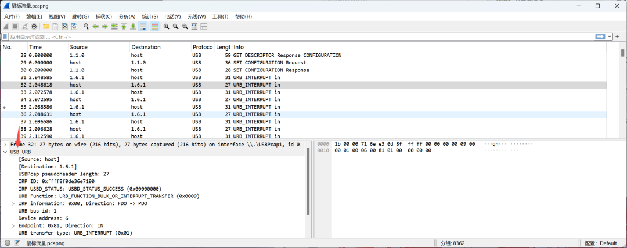The width and height of the screenshot is (627, 248).
Task: Reset text to normal size
Action: pos(185,26)
